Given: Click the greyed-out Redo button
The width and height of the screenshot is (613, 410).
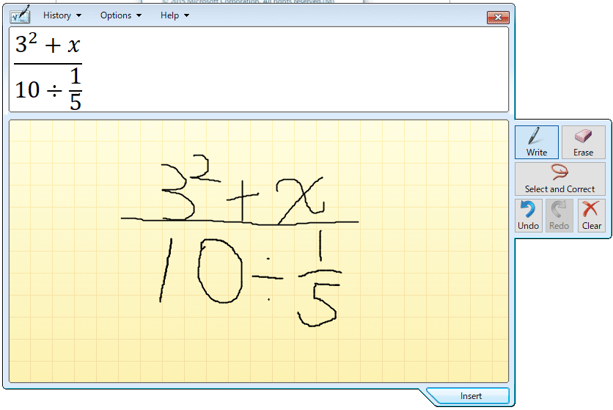Looking at the screenshot, I should [x=559, y=216].
